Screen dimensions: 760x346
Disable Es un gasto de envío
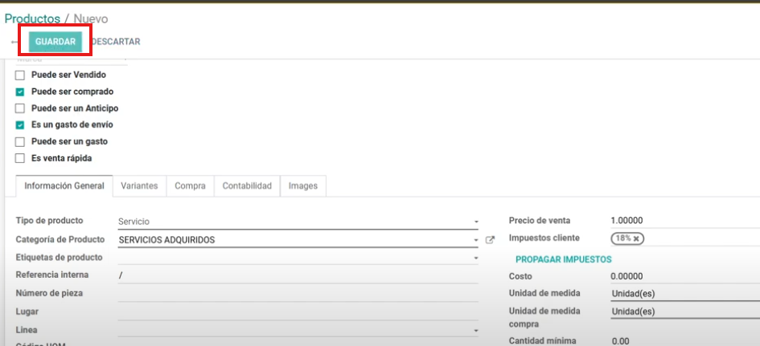click(20, 125)
